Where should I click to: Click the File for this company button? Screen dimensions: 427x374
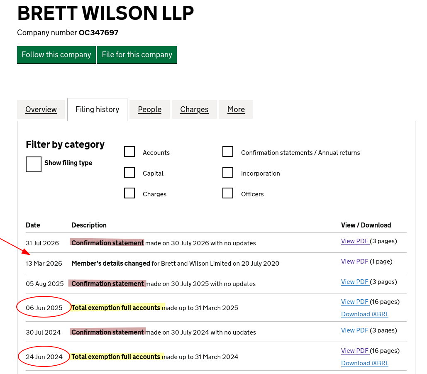pos(137,55)
